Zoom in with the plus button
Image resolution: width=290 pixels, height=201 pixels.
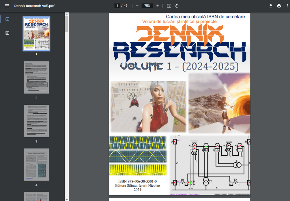158,6
